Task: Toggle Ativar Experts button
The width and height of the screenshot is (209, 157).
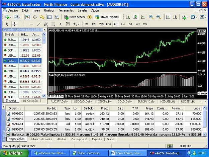Action: tap(107, 17)
